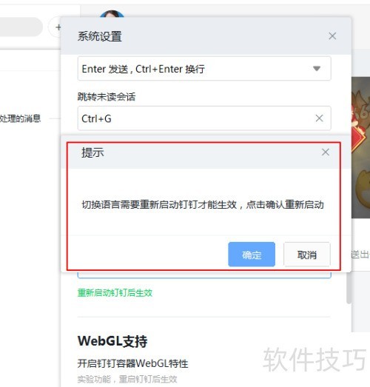Click the 处理的消息 text on the left
The width and height of the screenshot is (370, 387).
(x=20, y=118)
